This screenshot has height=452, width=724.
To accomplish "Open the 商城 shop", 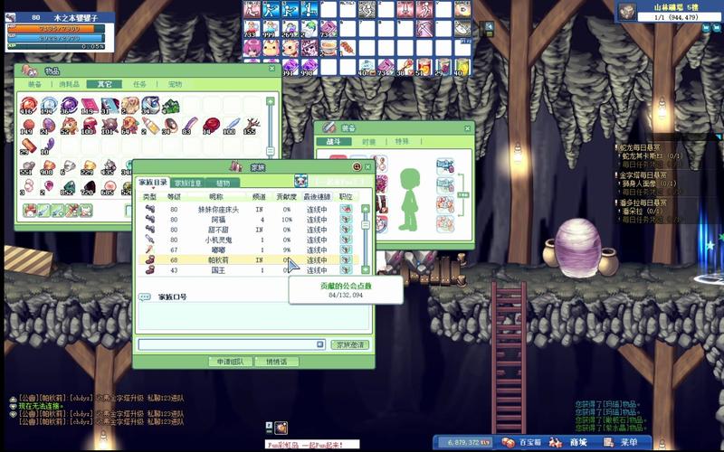I will point(570,442).
